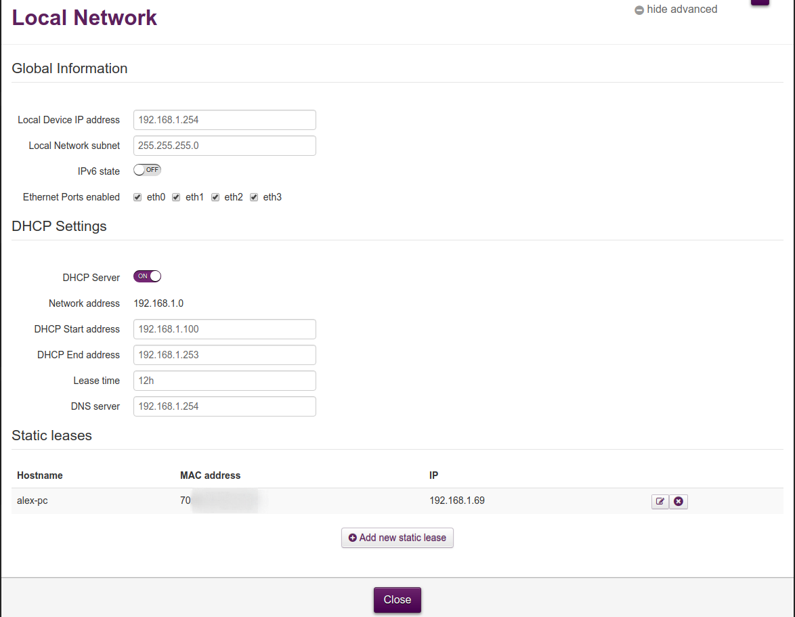Click the Global Information heading
This screenshot has height=617, width=795.
click(x=70, y=68)
